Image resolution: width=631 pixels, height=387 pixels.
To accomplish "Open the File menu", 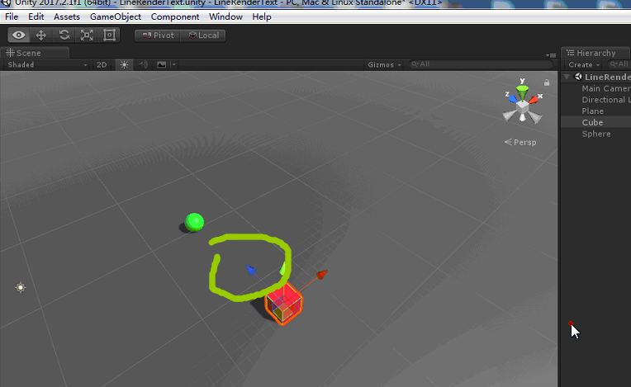I will tap(12, 17).
